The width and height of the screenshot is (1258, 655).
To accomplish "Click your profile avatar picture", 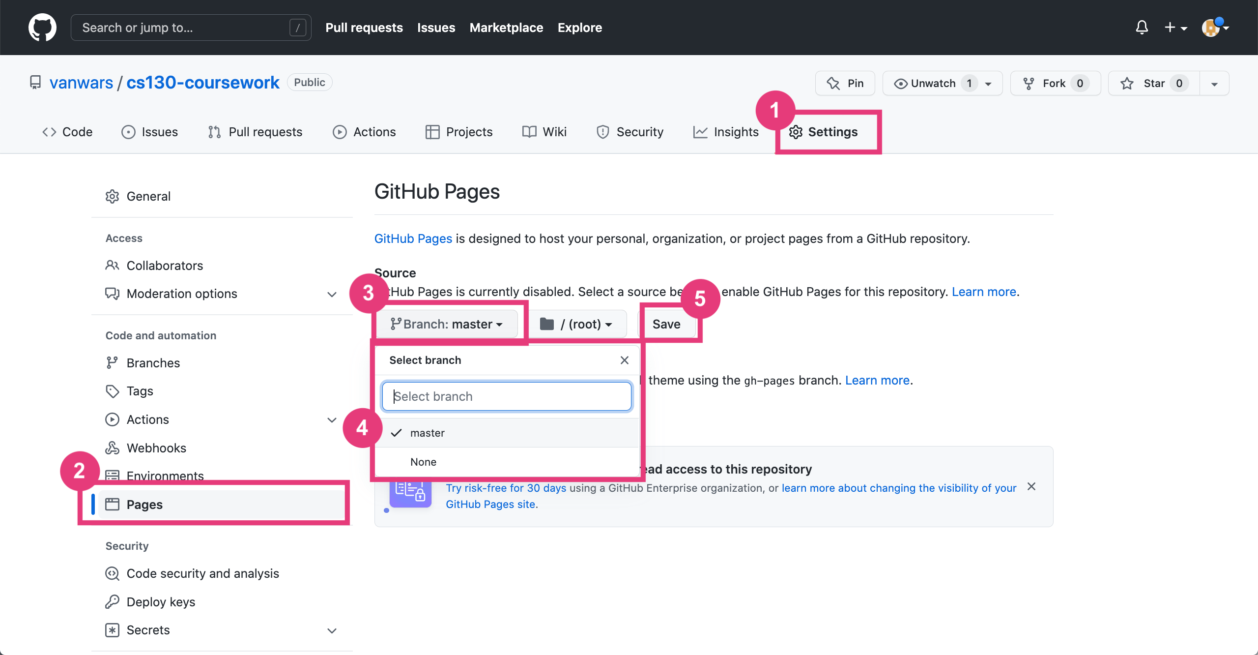I will [x=1211, y=27].
